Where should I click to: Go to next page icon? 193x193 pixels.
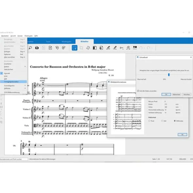pyautogui.click(x=50, y=48)
